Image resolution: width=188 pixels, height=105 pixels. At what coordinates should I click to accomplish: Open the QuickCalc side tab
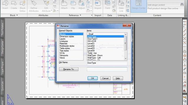[2, 86]
